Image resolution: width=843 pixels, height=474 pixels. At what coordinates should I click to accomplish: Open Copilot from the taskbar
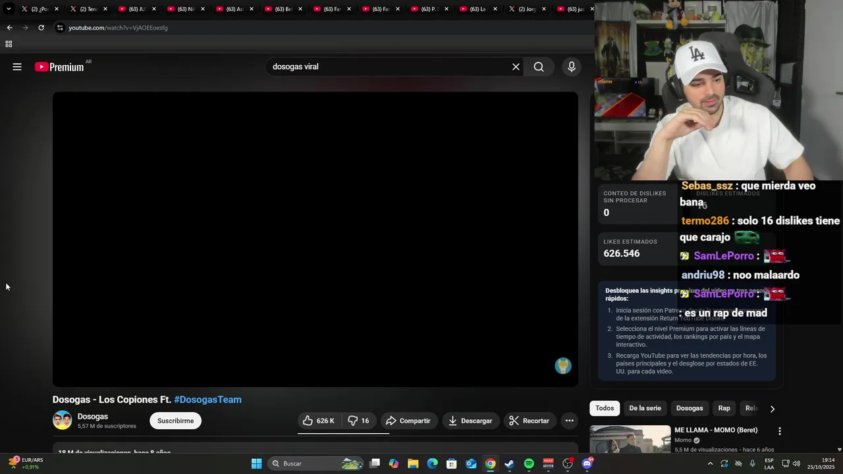coord(394,463)
